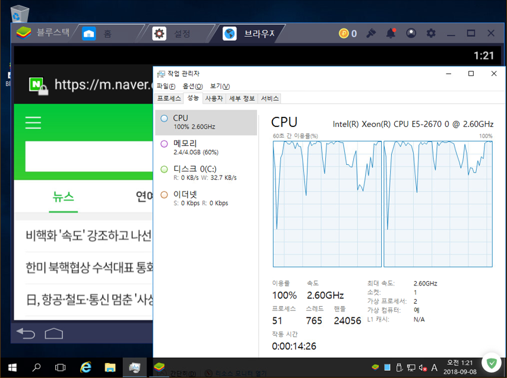Open File Explorer from the taskbar
Image resolution: width=507 pixels, height=378 pixels.
(x=110, y=368)
